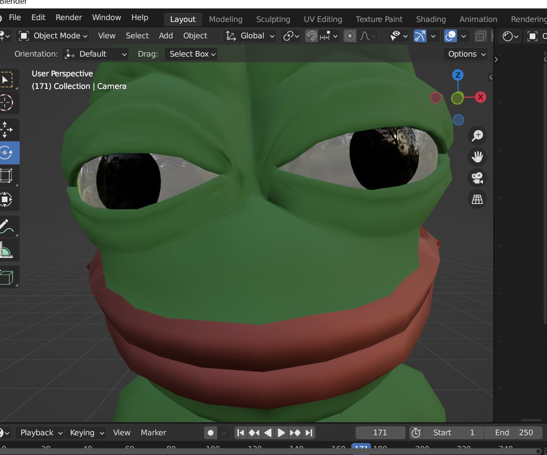Open pivot point dropdown
The height and width of the screenshot is (455, 547).
click(291, 36)
